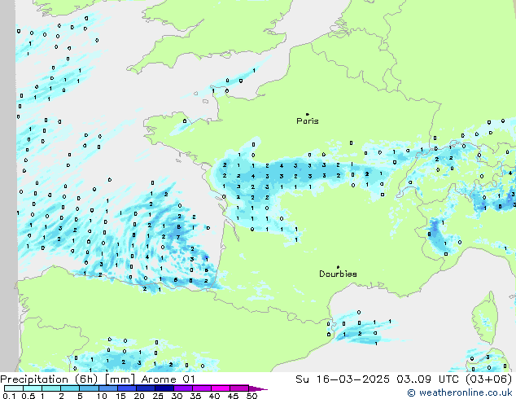The image size is (516, 399).
Task: Click the legend value label 0.5
Action: [x=28, y=396]
